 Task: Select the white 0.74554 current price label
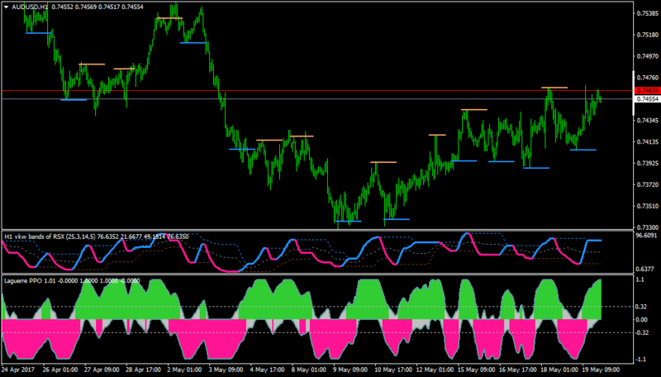point(648,99)
